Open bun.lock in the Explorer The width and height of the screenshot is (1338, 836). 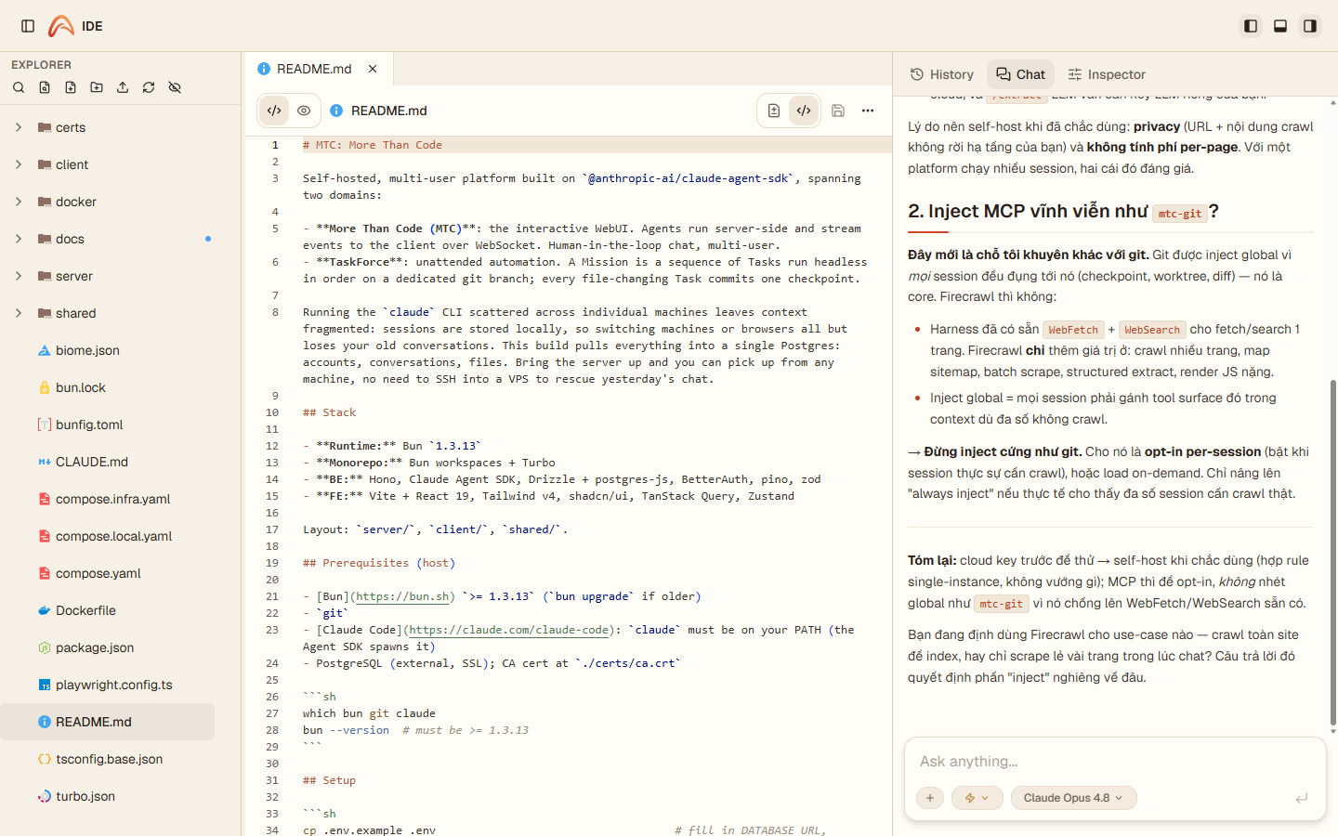click(x=107, y=387)
